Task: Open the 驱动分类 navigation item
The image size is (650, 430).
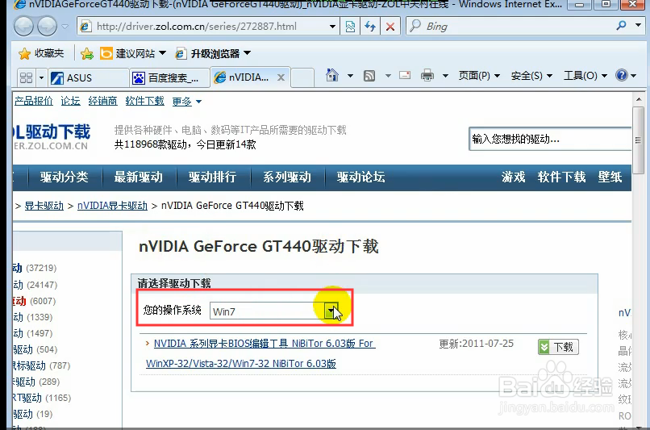Action: 65,177
